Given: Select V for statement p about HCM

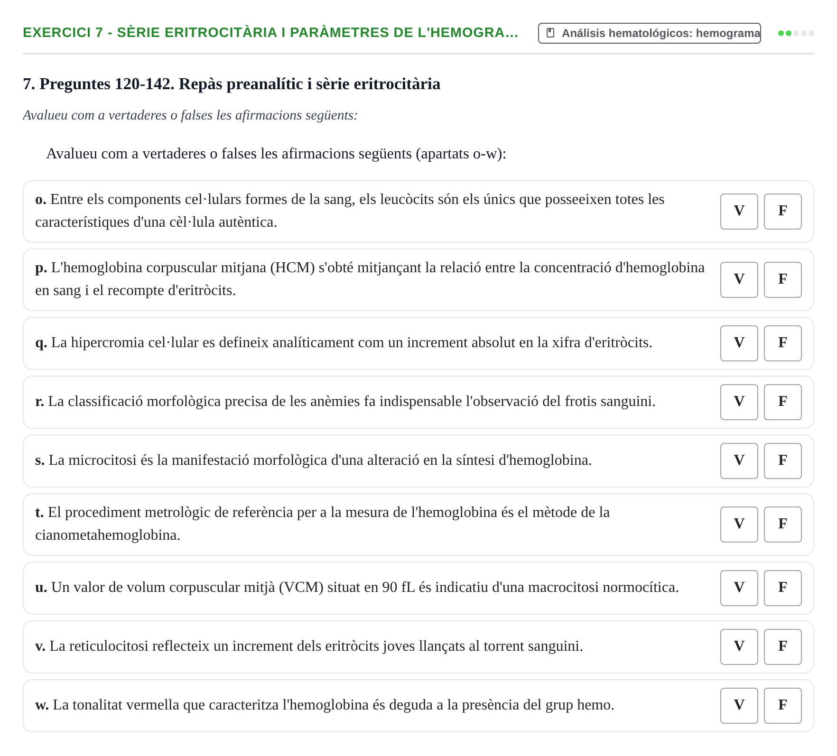Looking at the screenshot, I should (739, 280).
